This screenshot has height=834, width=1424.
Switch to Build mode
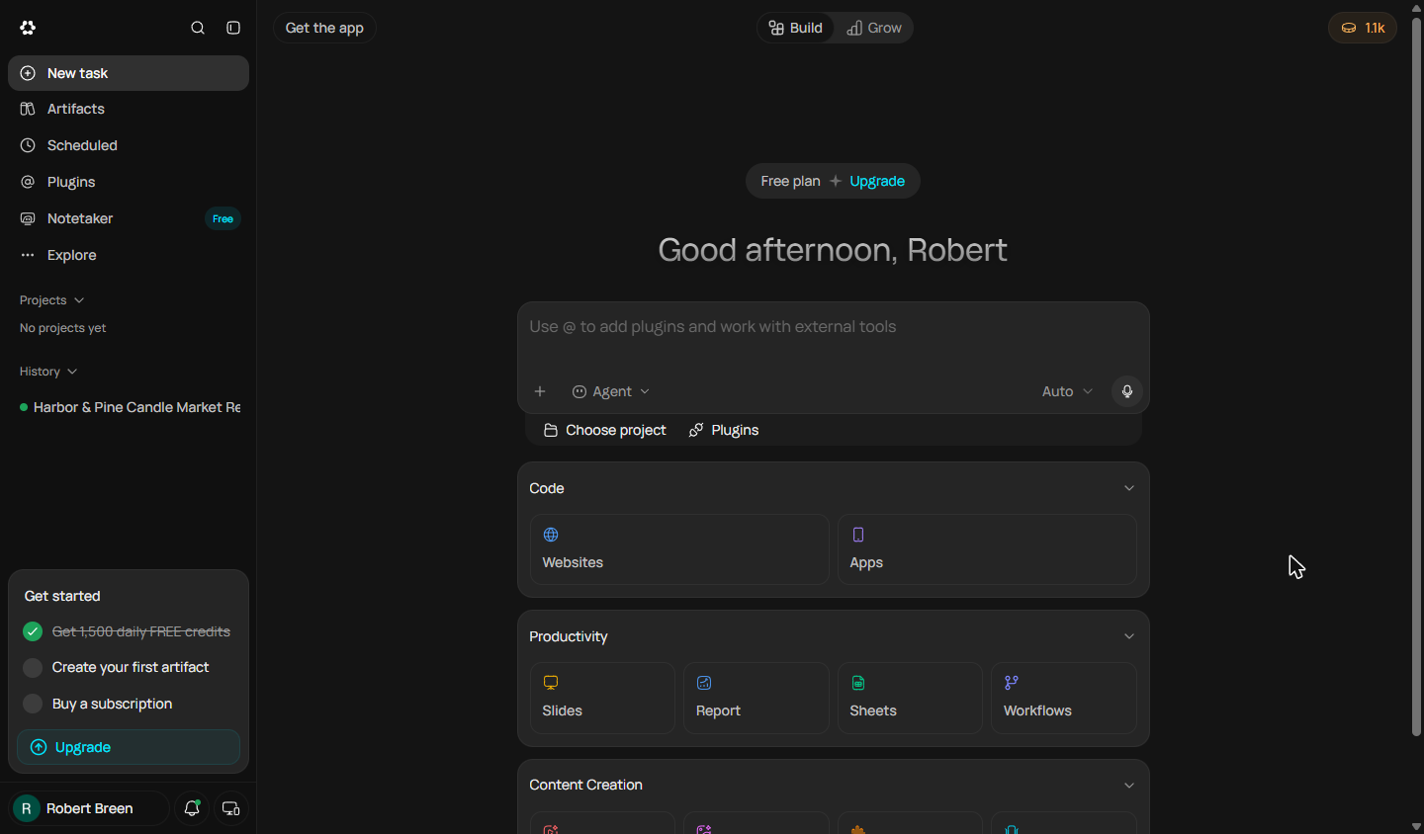[x=796, y=28]
